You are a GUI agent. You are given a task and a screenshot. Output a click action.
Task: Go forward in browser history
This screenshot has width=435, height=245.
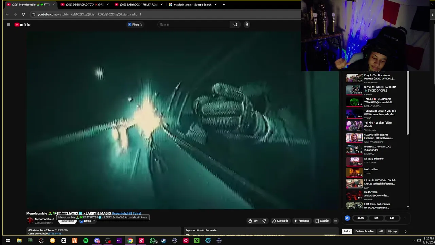15,14
